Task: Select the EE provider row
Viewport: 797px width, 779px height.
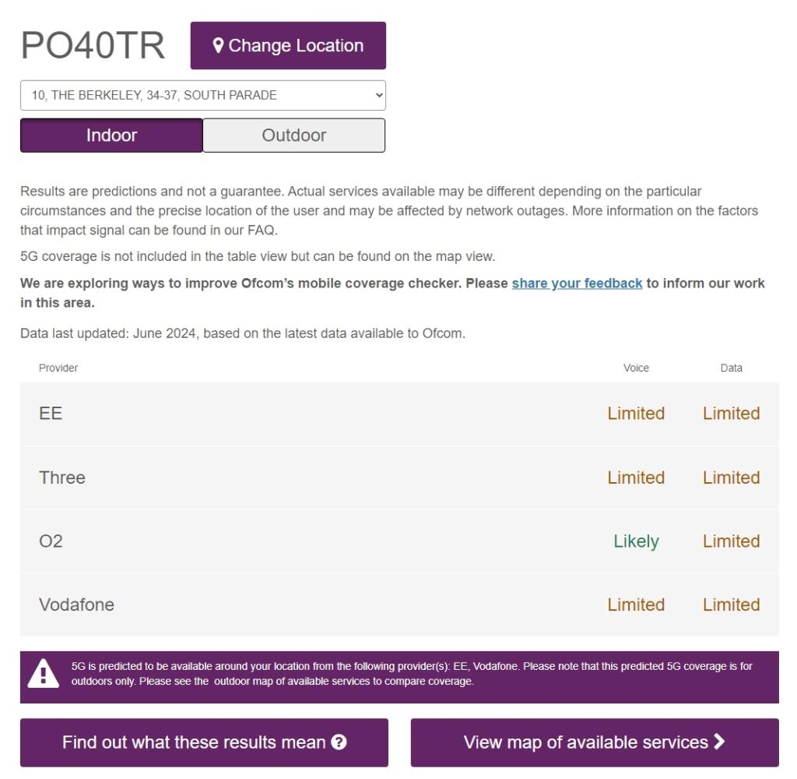Action: point(399,414)
